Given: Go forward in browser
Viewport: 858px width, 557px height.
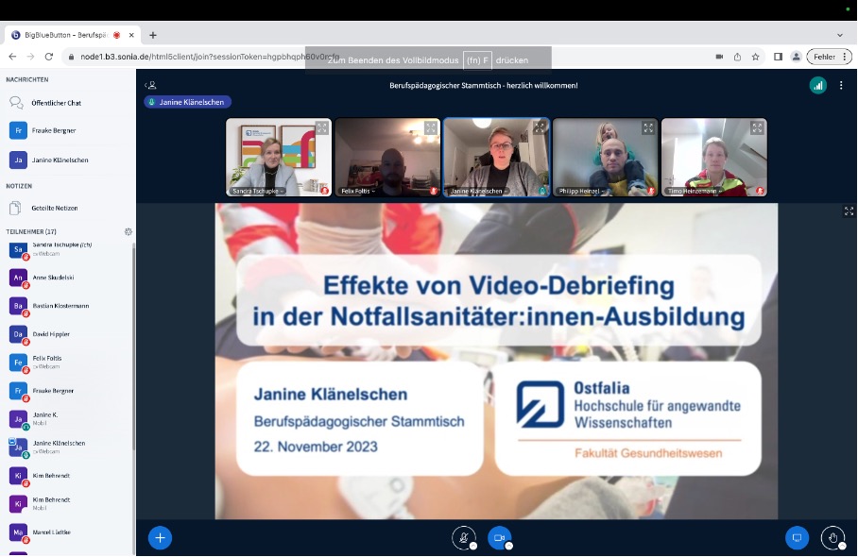Looking at the screenshot, I should (30, 57).
